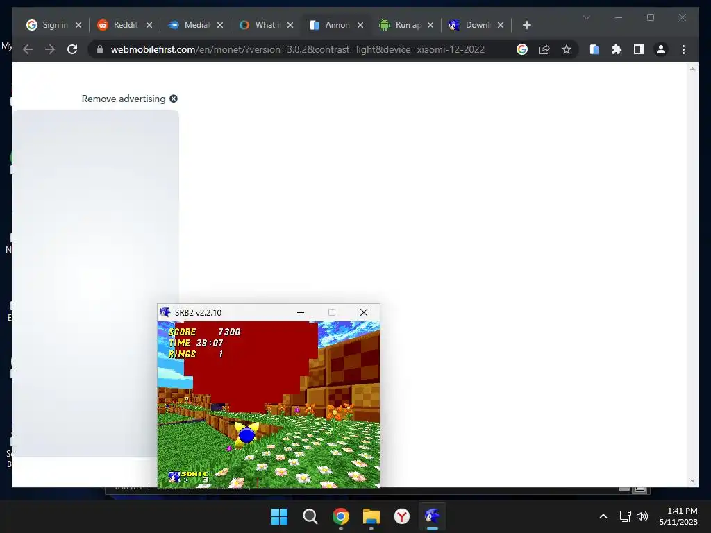The height and width of the screenshot is (533, 711).
Task: Close the MediaFire tab
Action: point(220,25)
